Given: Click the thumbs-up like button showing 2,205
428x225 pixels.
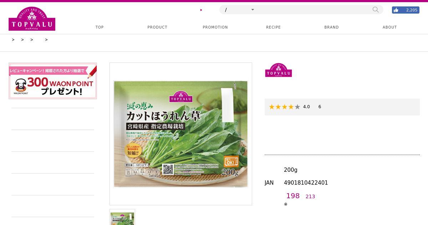Looking at the screenshot, I should [406, 10].
